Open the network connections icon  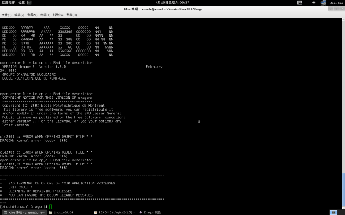click(x=323, y=3)
